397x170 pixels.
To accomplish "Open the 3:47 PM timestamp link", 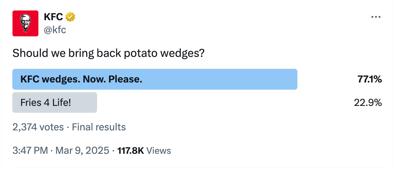I will (30, 151).
